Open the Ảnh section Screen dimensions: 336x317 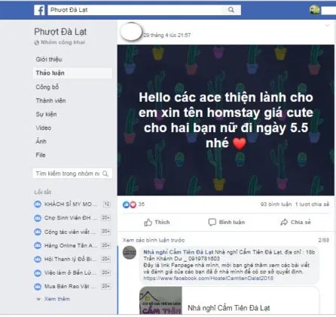41,141
